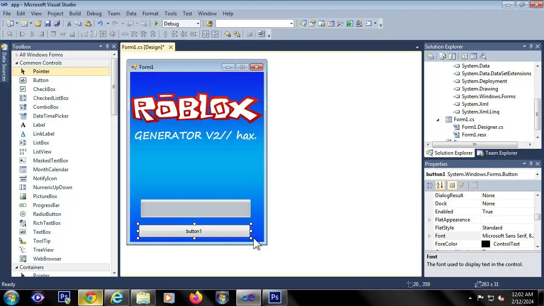Image resolution: width=544 pixels, height=306 pixels.
Task: Click the Events lightning bolt icon
Action: [x=462, y=185]
